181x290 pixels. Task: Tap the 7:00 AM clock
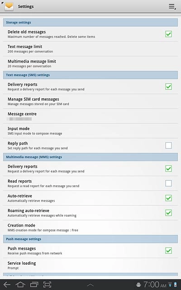point(155,285)
